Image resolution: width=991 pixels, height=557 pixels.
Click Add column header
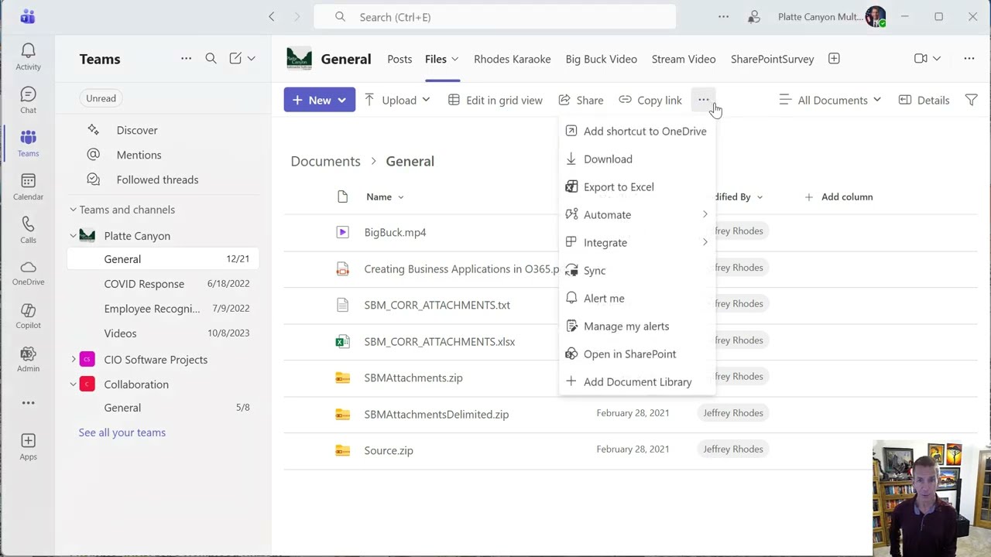click(x=838, y=196)
